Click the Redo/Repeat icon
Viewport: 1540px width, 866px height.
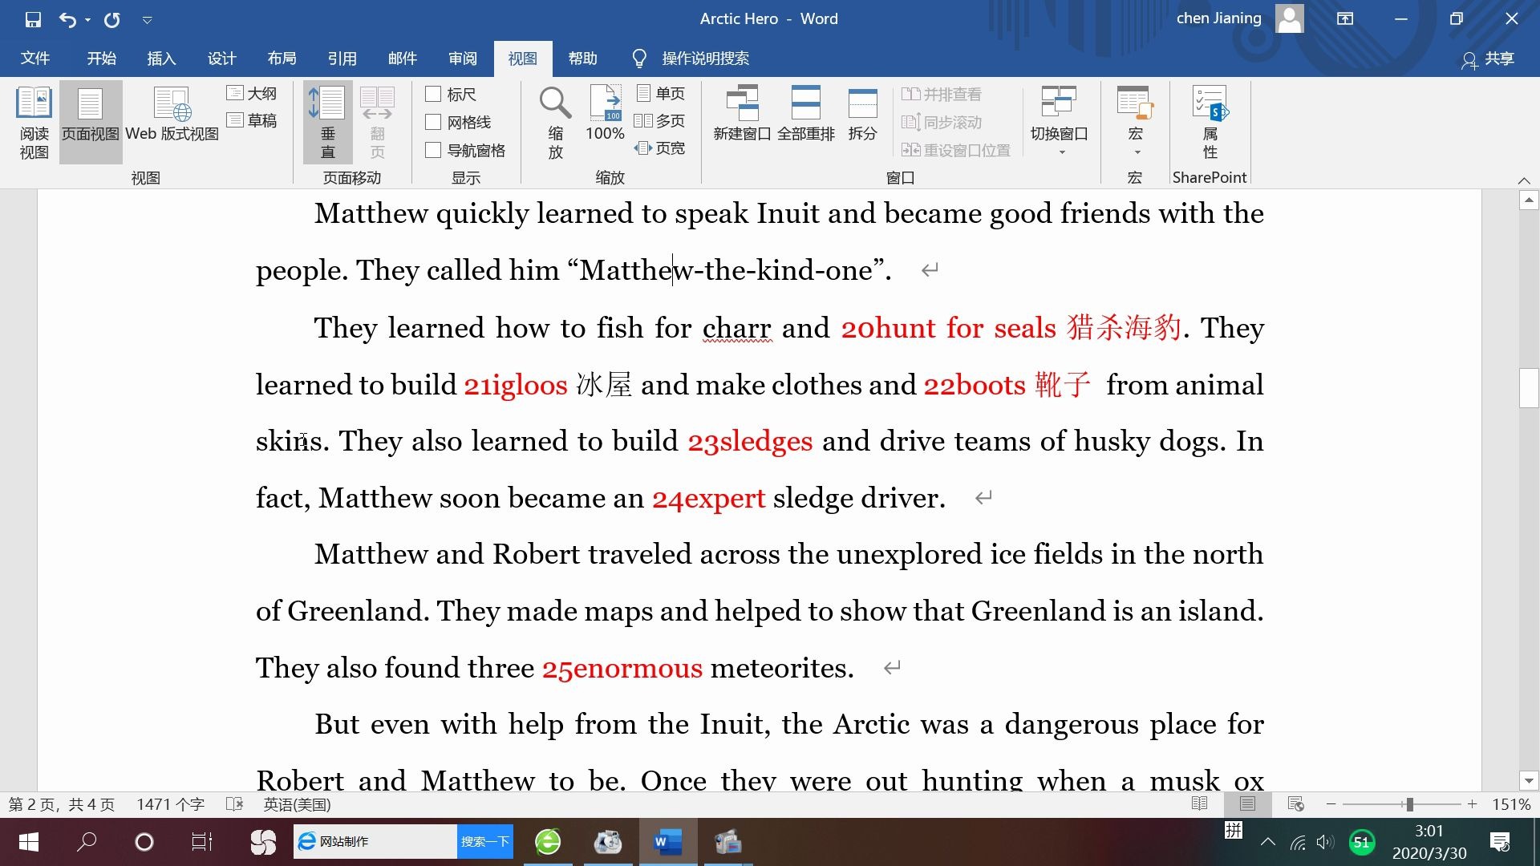112,19
